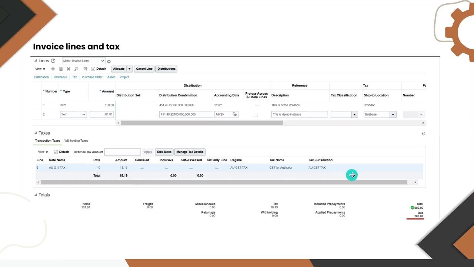The width and height of the screenshot is (474, 267).
Task: Switch to Withholding Taxes tab
Action: point(76,141)
